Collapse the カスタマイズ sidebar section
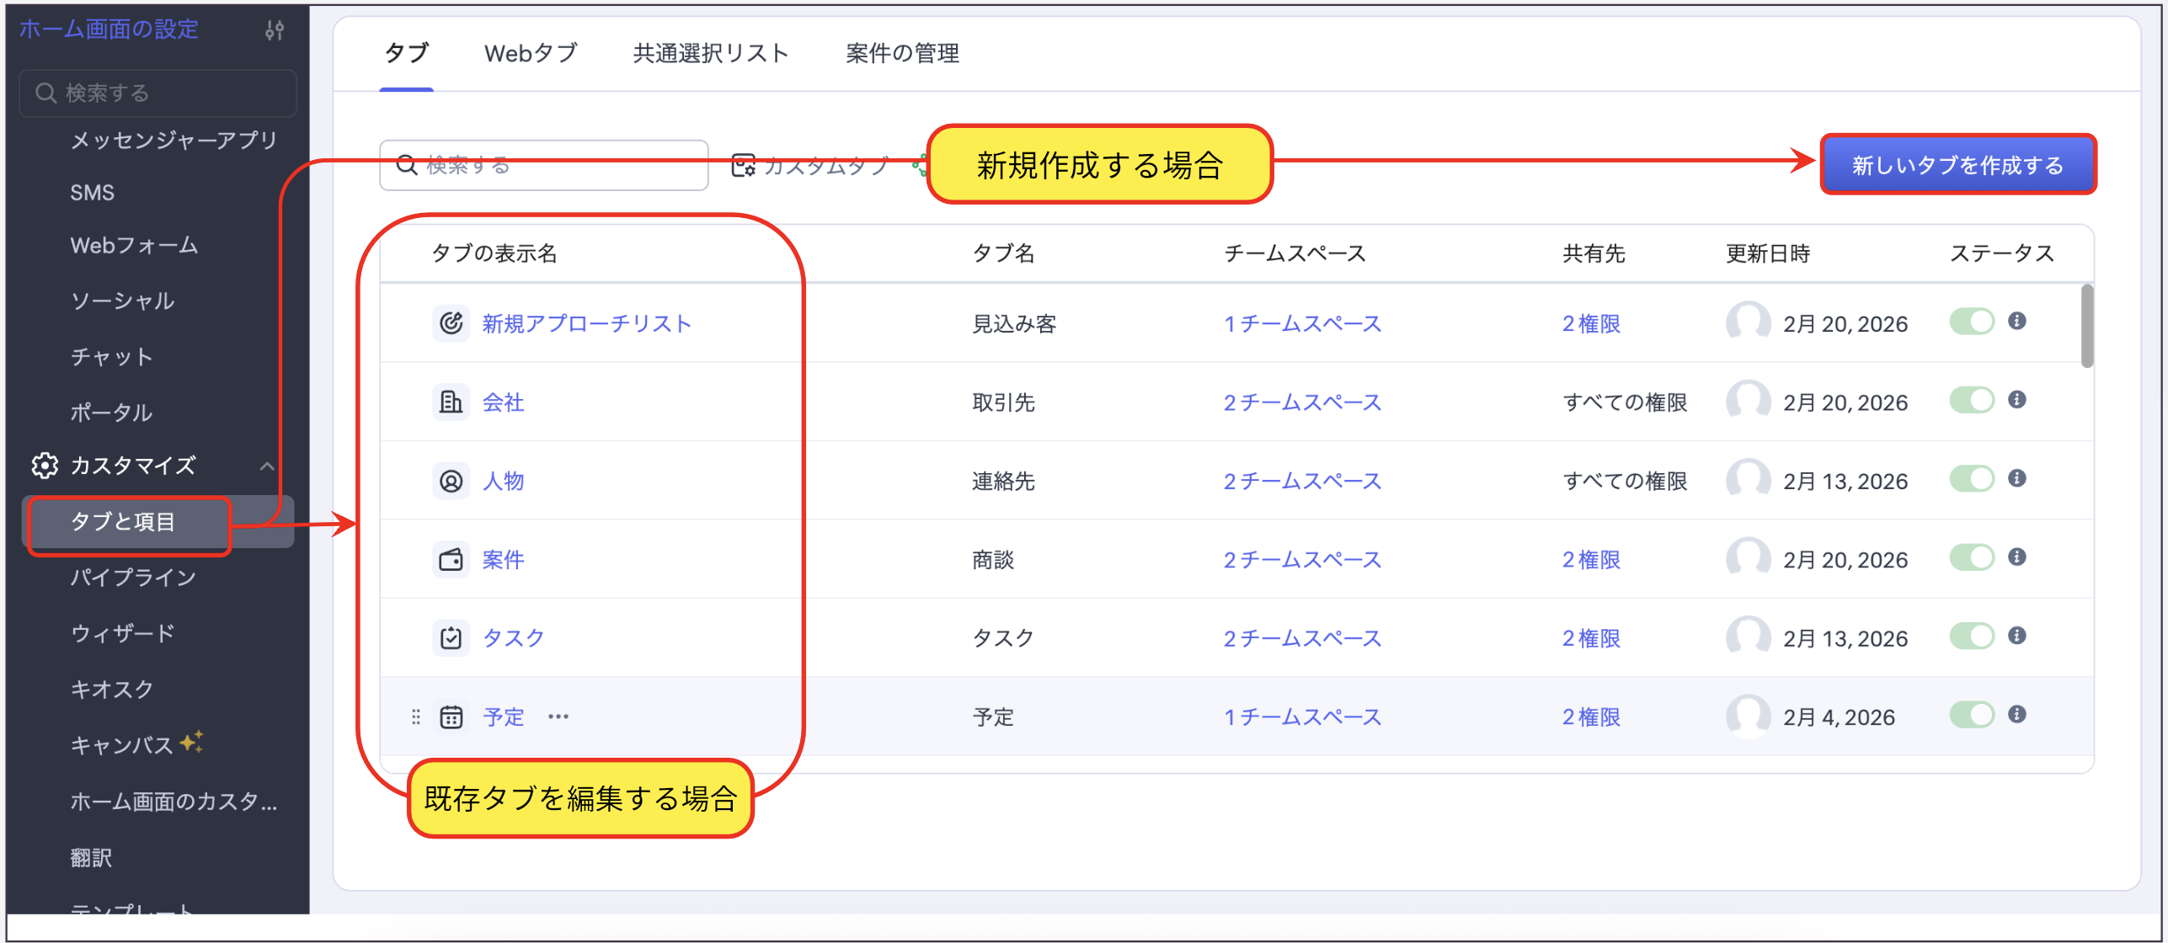2168x943 pixels. 267,466
